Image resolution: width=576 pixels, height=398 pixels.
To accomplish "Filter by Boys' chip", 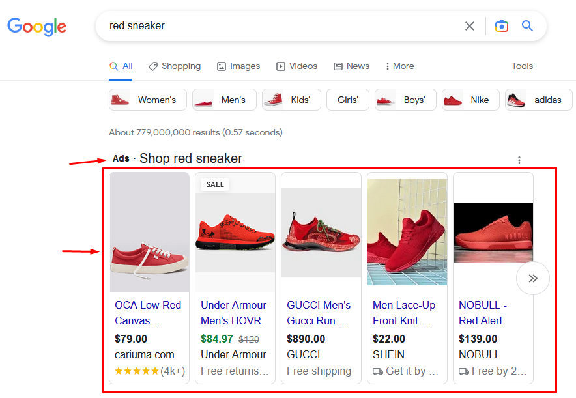I will [x=405, y=100].
